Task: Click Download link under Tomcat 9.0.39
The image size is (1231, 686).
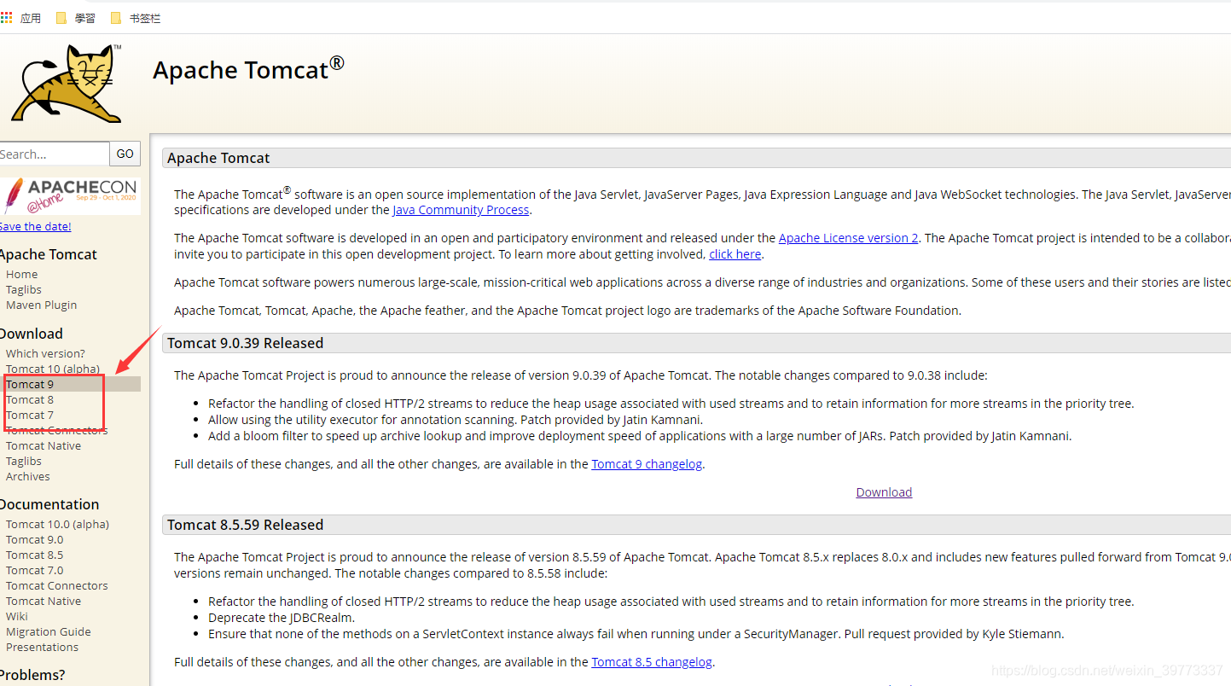Action: tap(884, 492)
